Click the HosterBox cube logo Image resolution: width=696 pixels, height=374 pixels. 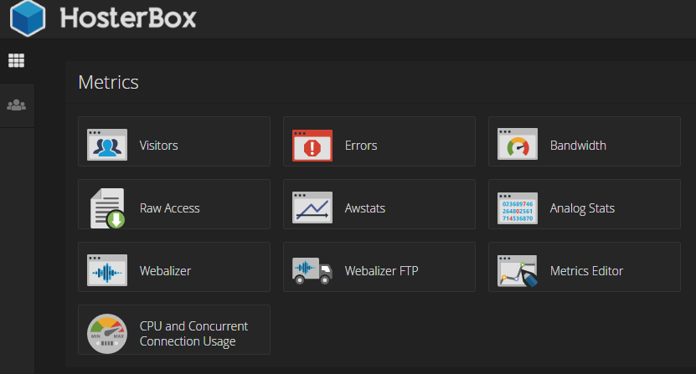point(28,18)
